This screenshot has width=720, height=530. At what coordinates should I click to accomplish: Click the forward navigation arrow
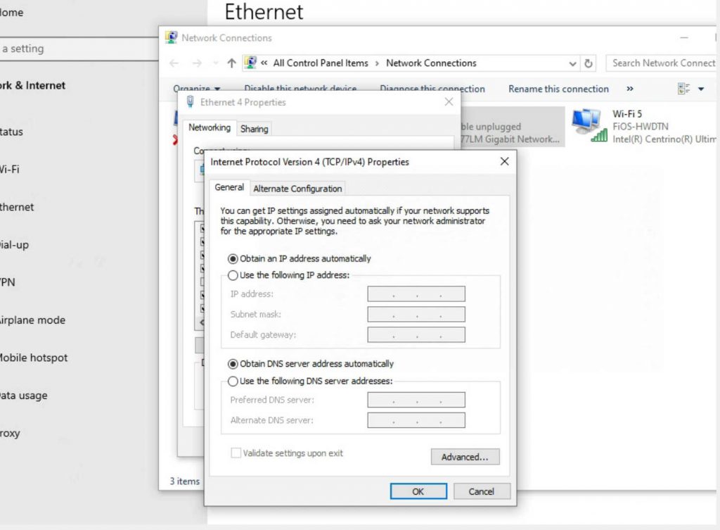click(x=195, y=63)
